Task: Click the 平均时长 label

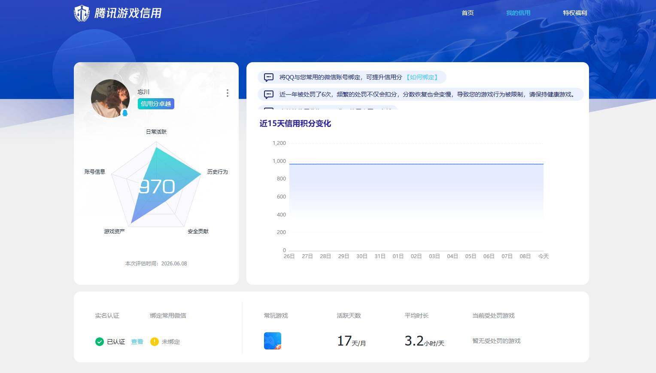Action: 416,316
